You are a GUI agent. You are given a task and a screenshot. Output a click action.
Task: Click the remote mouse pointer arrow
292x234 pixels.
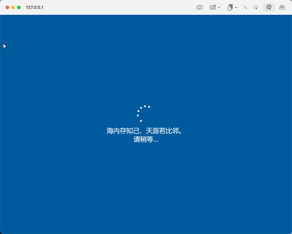(5, 46)
